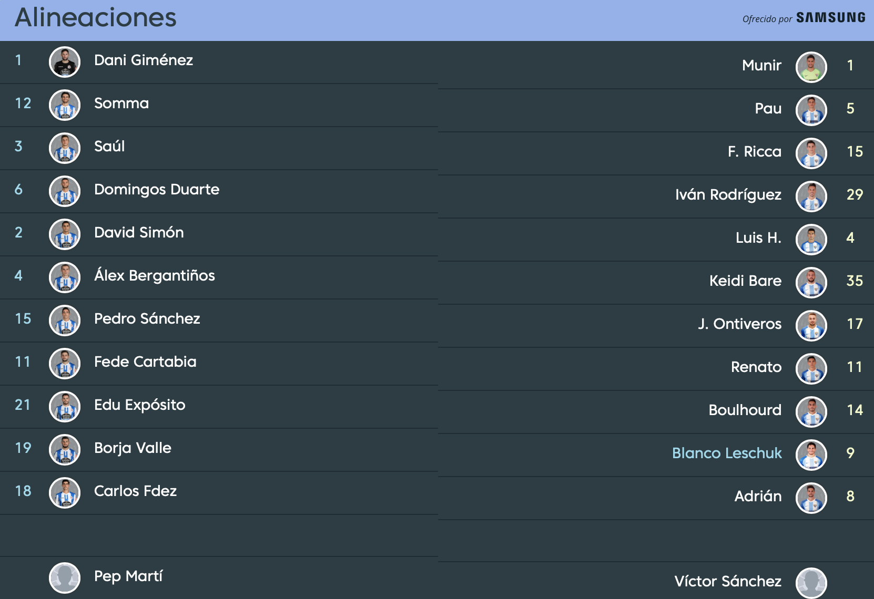Click the Pedro Sánchez name

[x=147, y=318]
